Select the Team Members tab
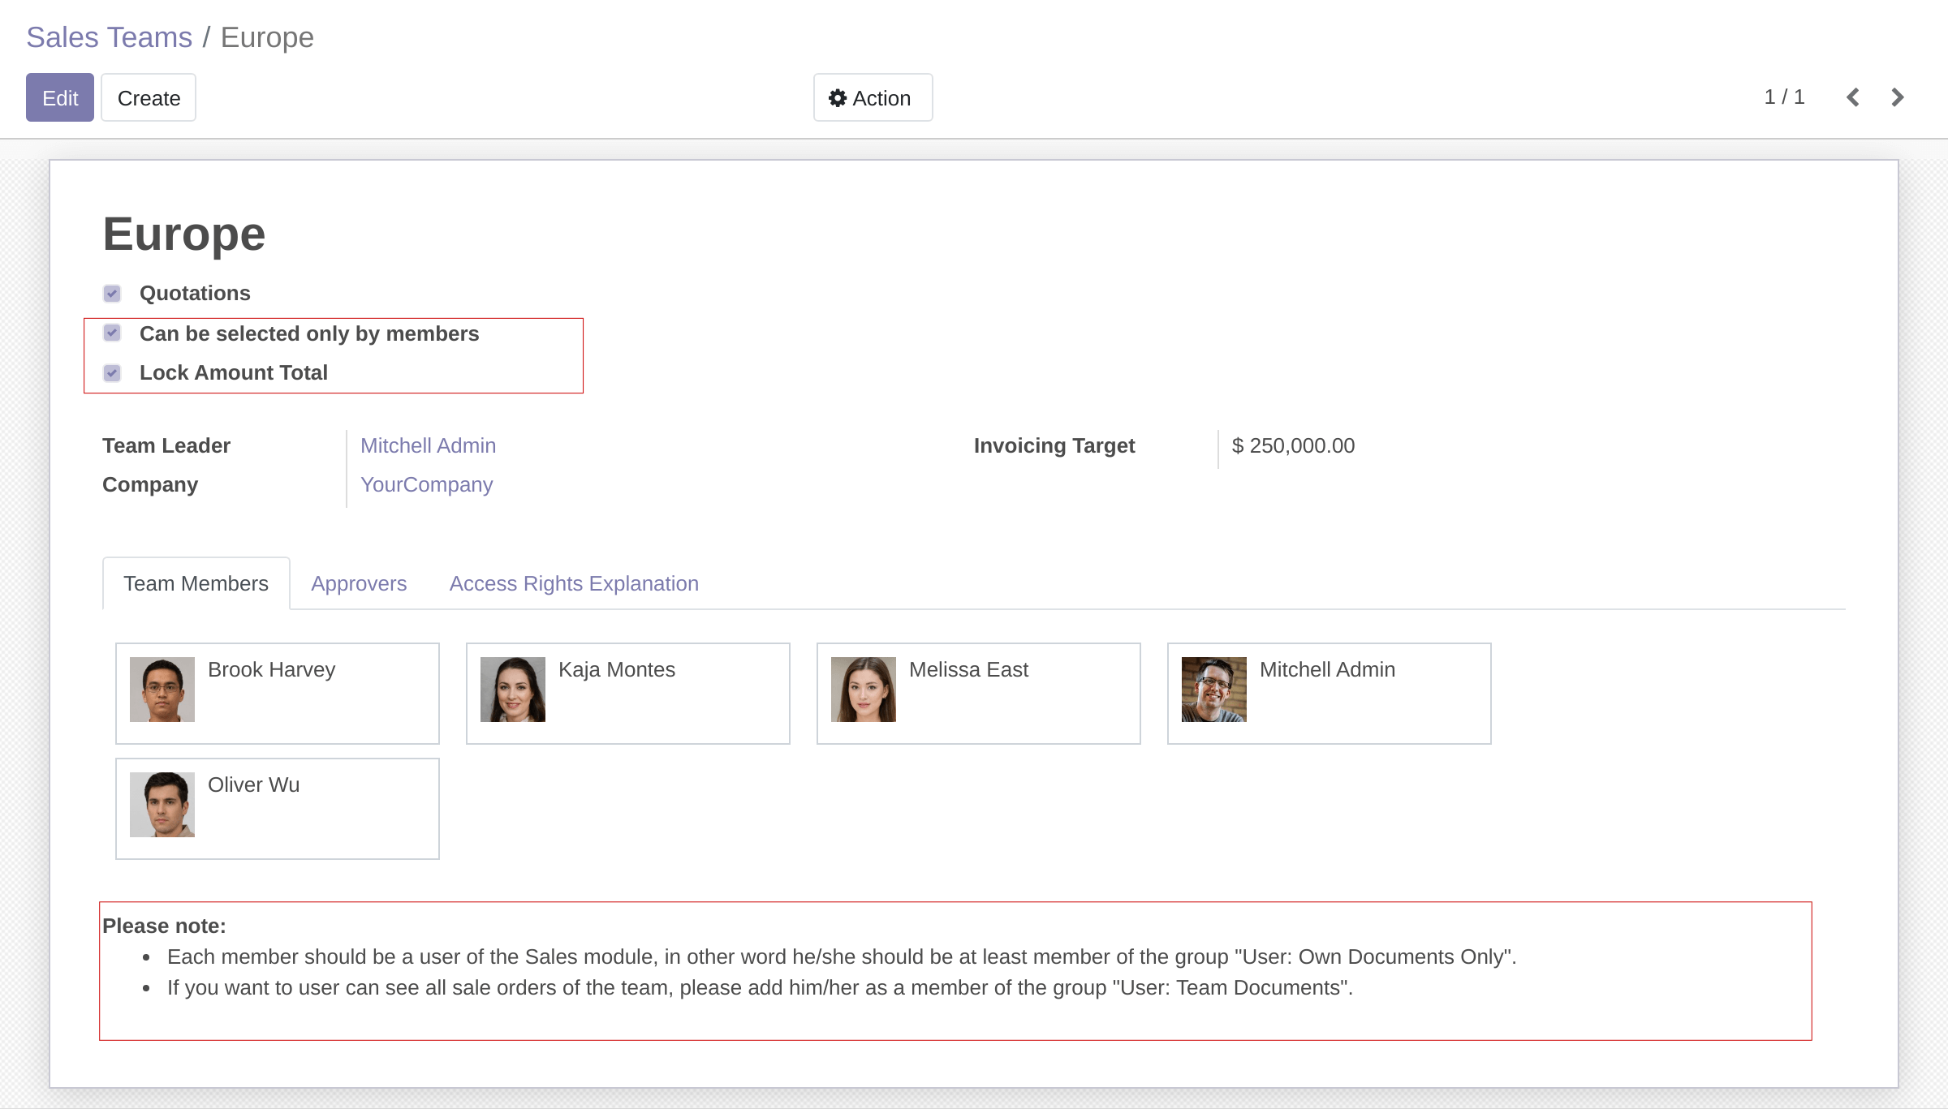 (196, 584)
